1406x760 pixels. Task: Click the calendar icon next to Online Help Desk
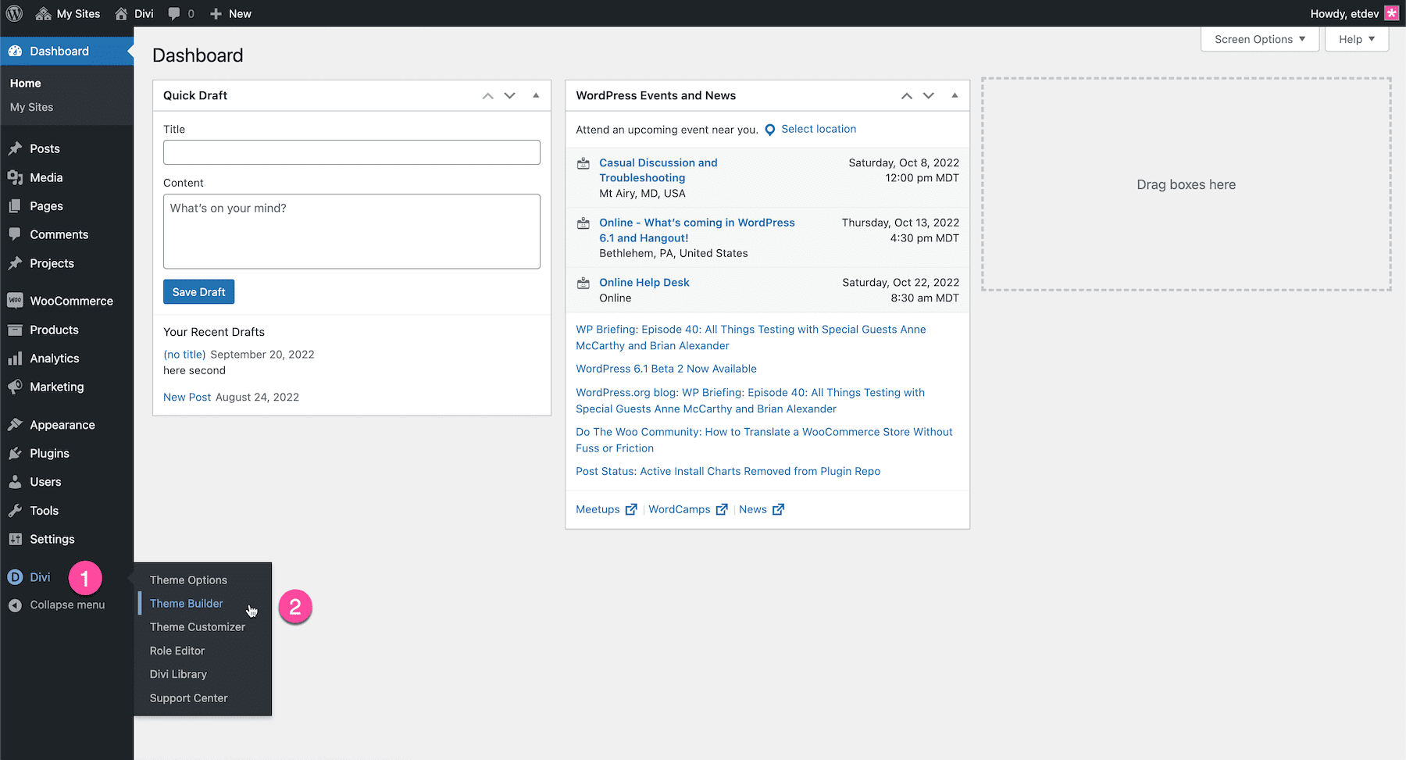point(583,284)
